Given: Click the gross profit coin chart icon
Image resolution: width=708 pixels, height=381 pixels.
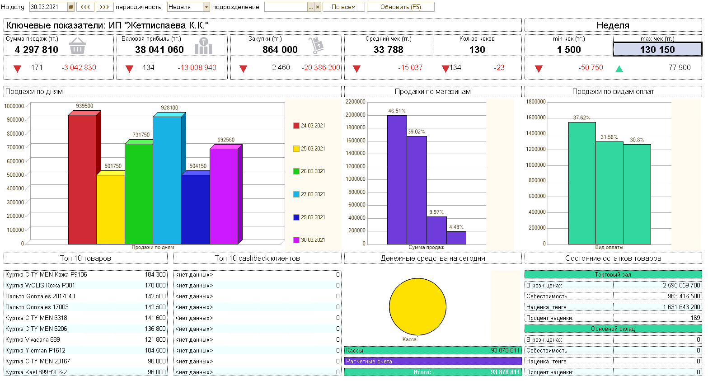Looking at the screenshot, I should (x=203, y=46).
